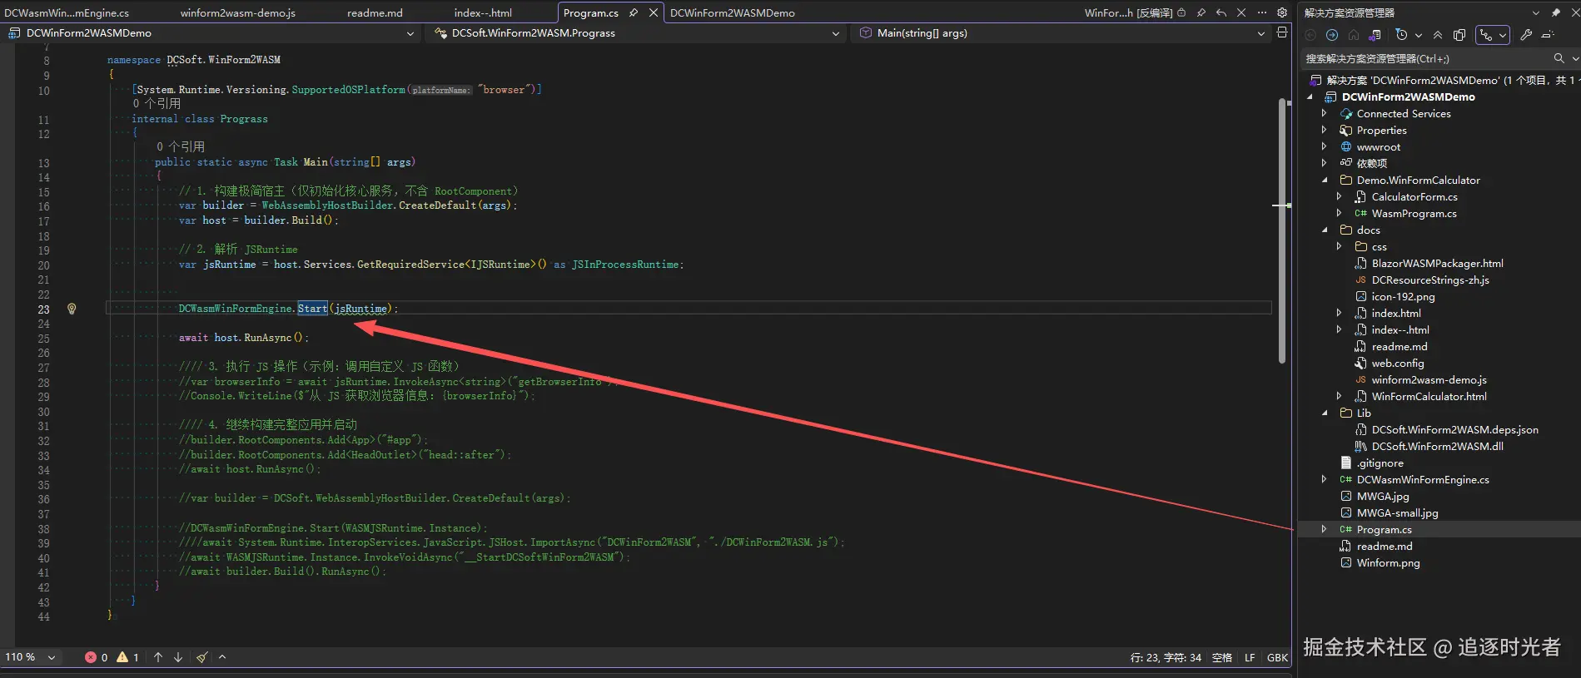Open Solution Explorer properties wrench icon

[x=1526, y=35]
